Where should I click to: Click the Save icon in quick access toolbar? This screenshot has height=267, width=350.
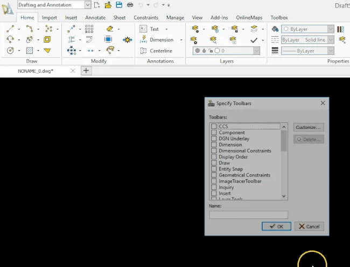coord(118,5)
